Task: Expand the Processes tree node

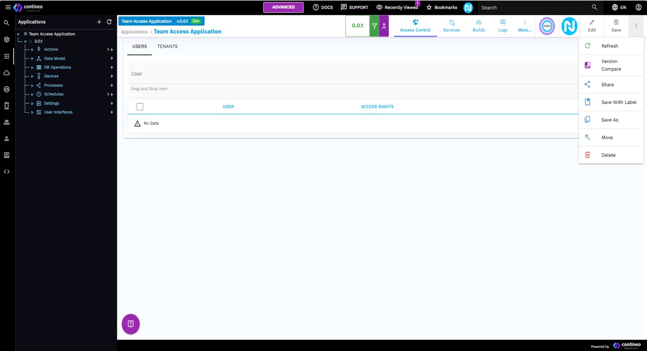Action: 32,86
